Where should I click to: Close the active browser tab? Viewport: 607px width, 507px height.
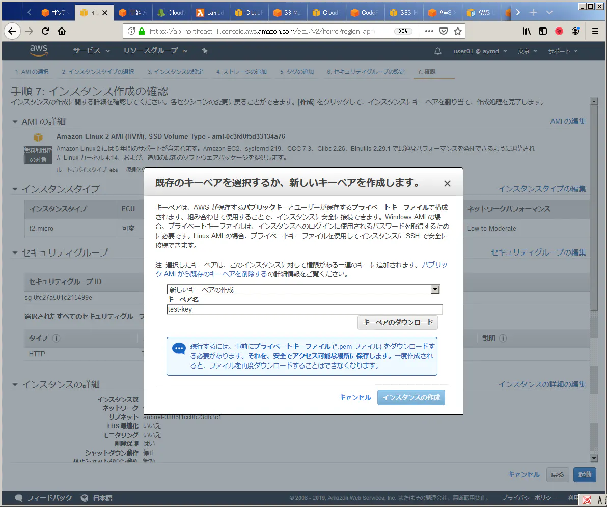point(105,13)
